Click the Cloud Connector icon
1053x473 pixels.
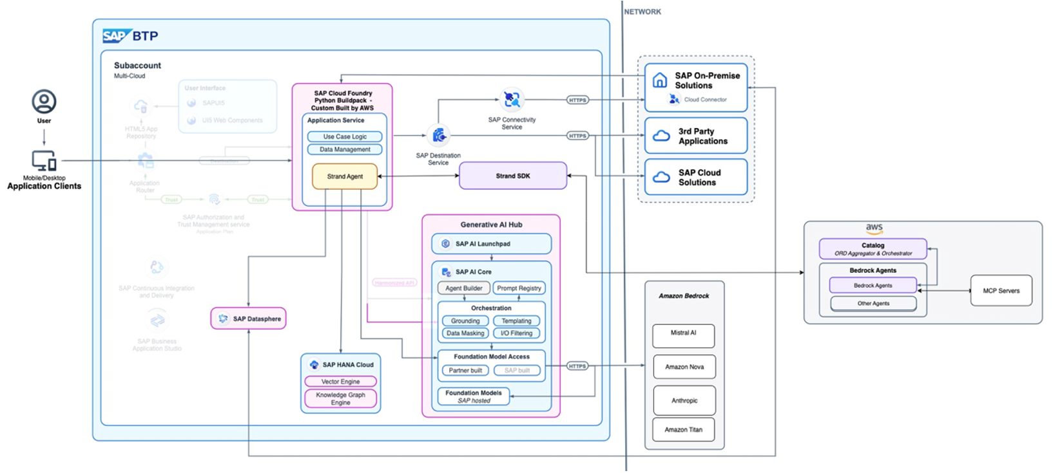(x=674, y=99)
